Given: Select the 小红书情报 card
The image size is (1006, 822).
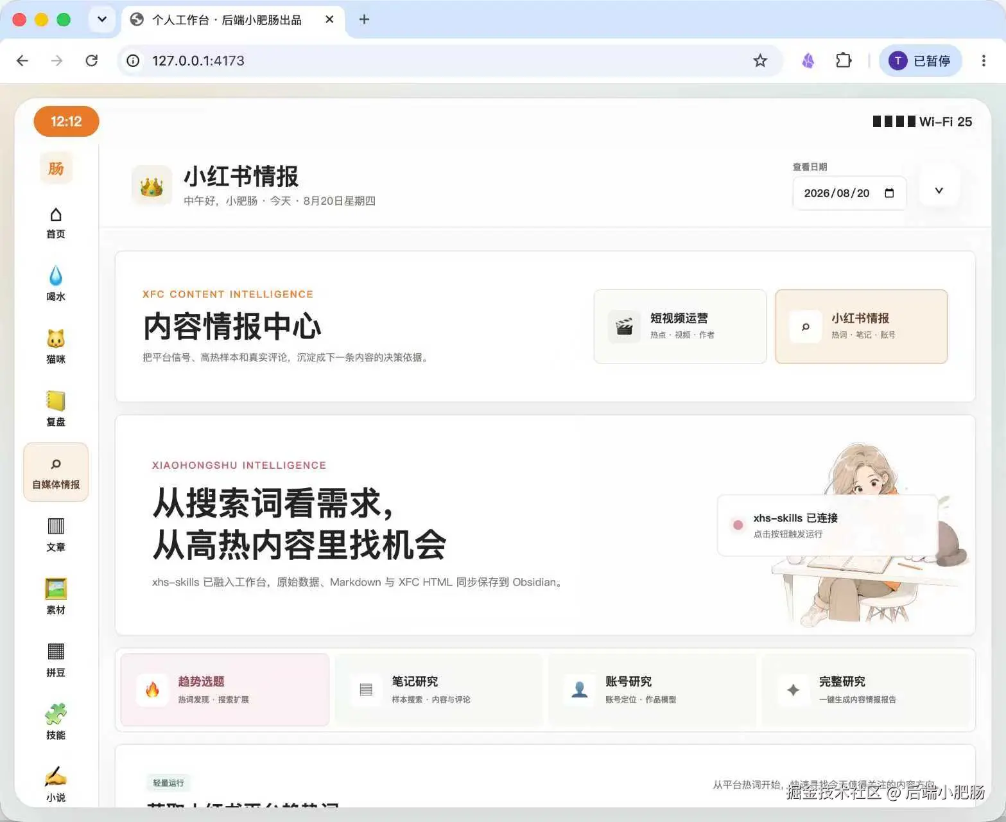Looking at the screenshot, I should (x=861, y=326).
